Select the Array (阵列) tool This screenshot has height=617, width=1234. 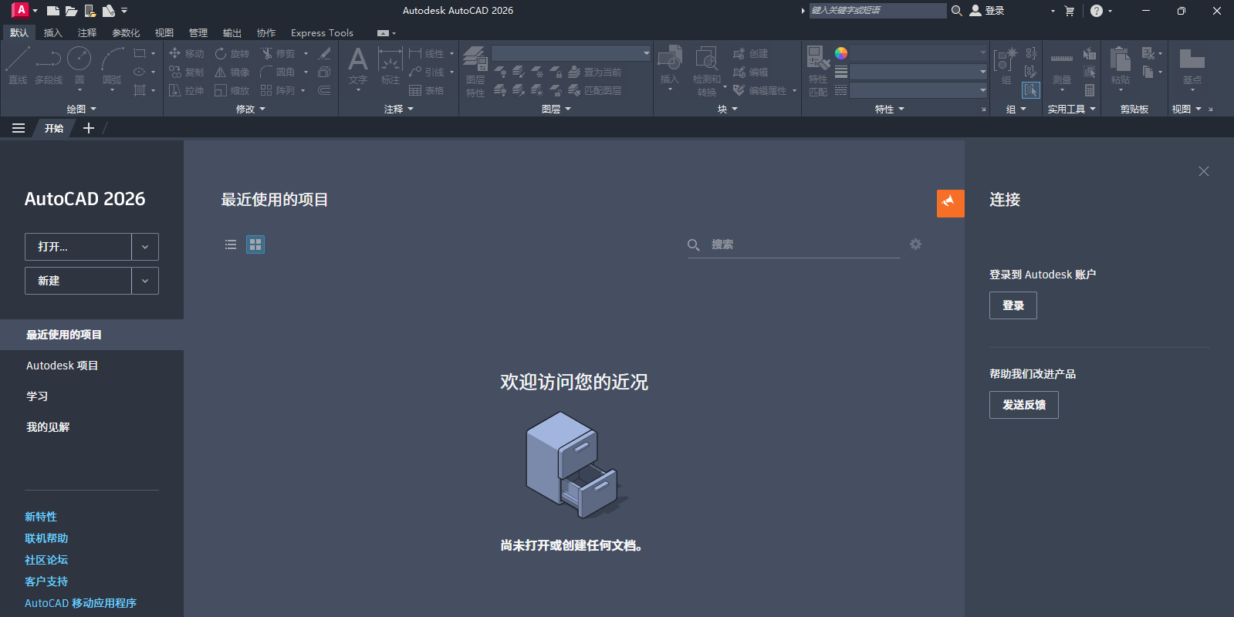278,90
